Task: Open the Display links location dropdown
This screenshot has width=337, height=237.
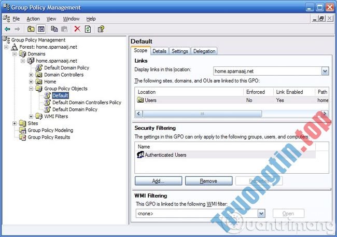Action: coord(325,71)
